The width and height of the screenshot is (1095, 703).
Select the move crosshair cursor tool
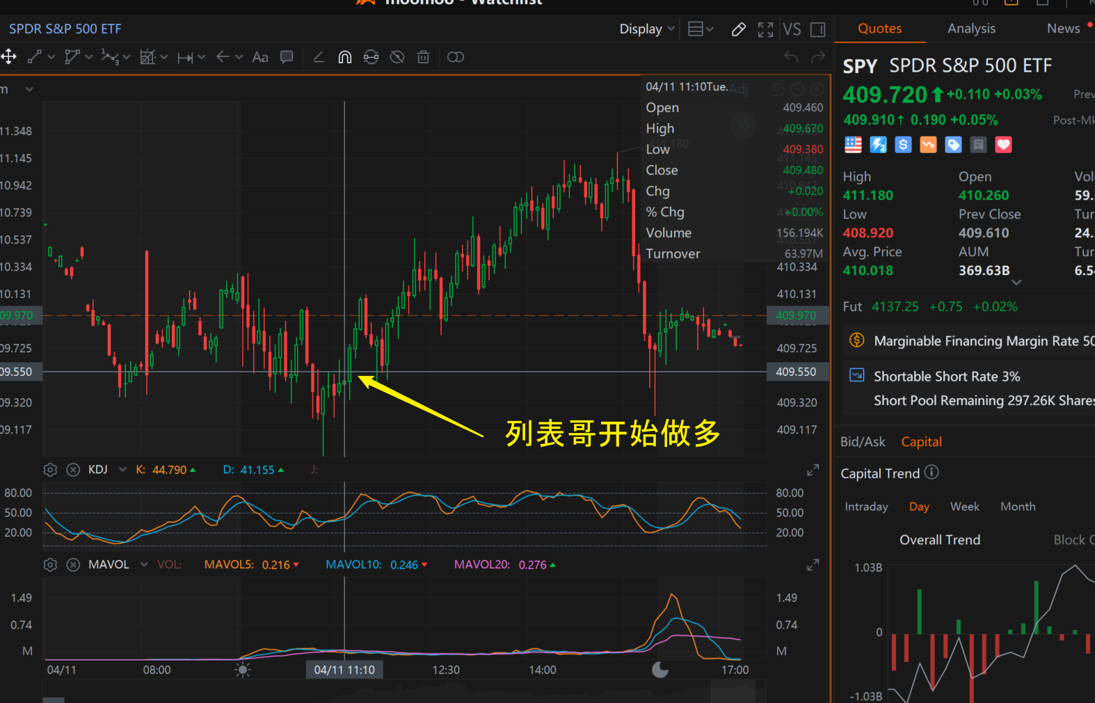tap(8, 57)
